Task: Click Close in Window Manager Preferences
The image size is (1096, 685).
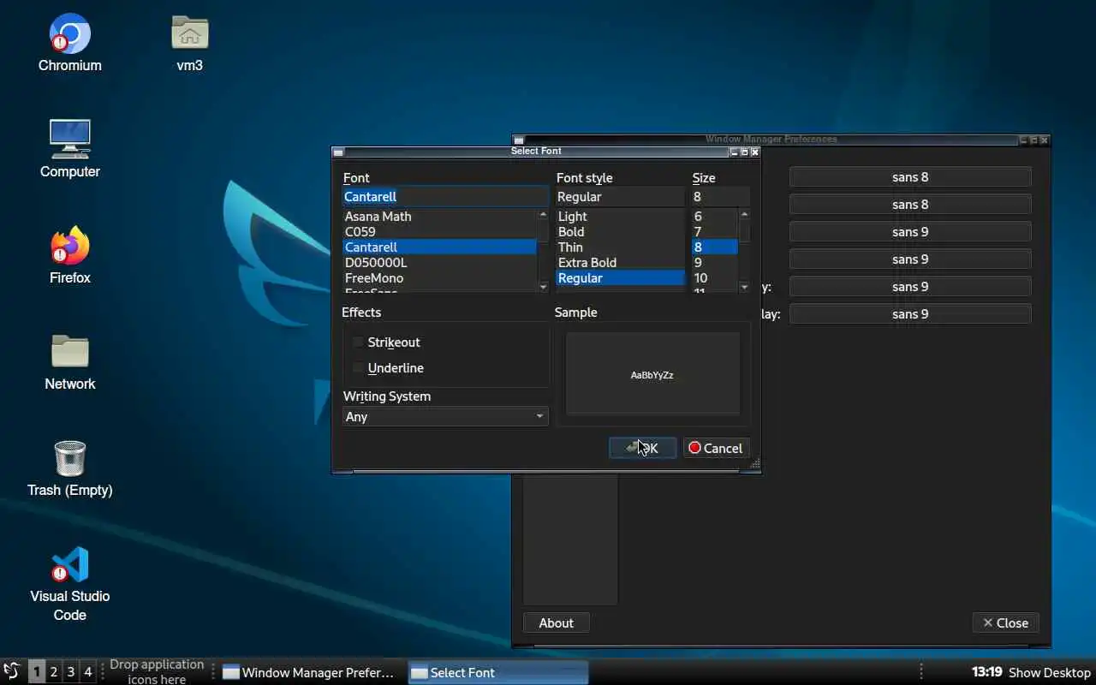Action: click(x=1005, y=623)
